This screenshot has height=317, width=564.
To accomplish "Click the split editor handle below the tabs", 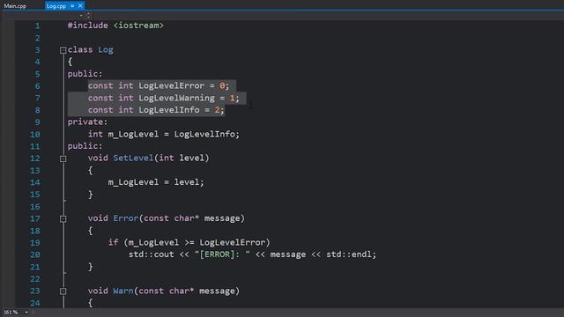I will [88, 16].
